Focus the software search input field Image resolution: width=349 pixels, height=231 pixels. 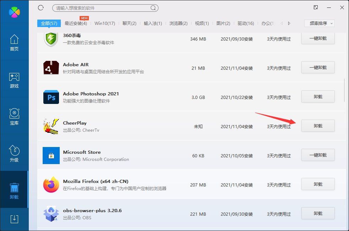[105, 8]
